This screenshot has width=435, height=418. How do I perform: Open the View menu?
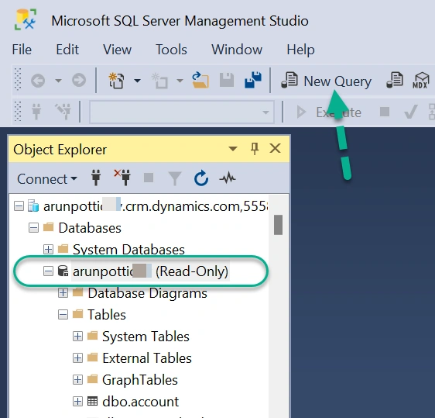point(117,50)
